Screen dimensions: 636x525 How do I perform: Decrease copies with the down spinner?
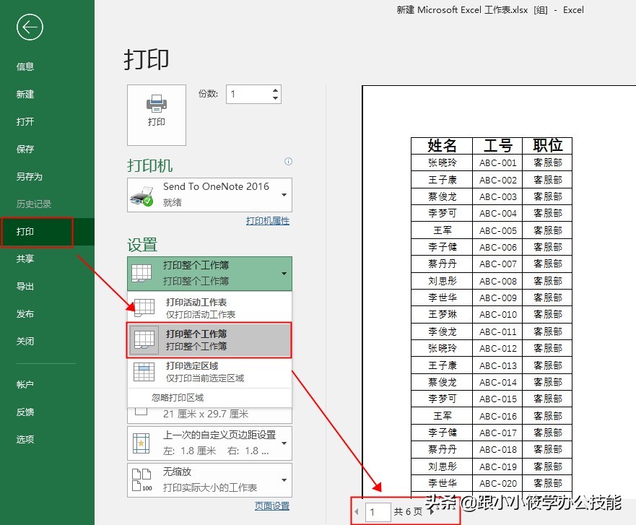[x=276, y=98]
